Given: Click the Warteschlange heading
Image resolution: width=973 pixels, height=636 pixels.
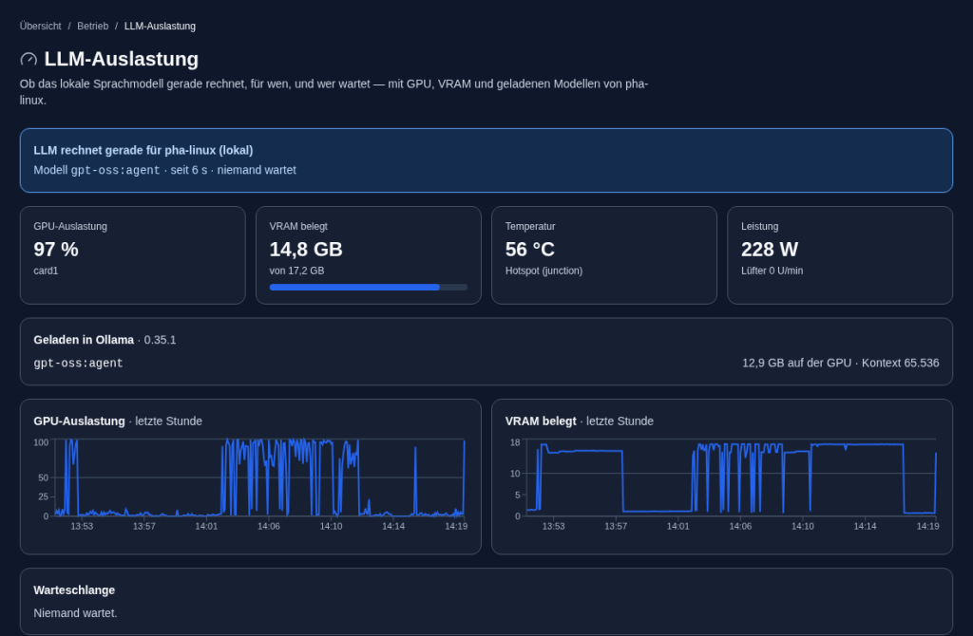Looking at the screenshot, I should [x=74, y=590].
